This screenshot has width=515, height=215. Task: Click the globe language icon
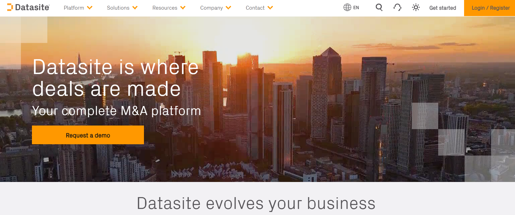coord(347,7)
